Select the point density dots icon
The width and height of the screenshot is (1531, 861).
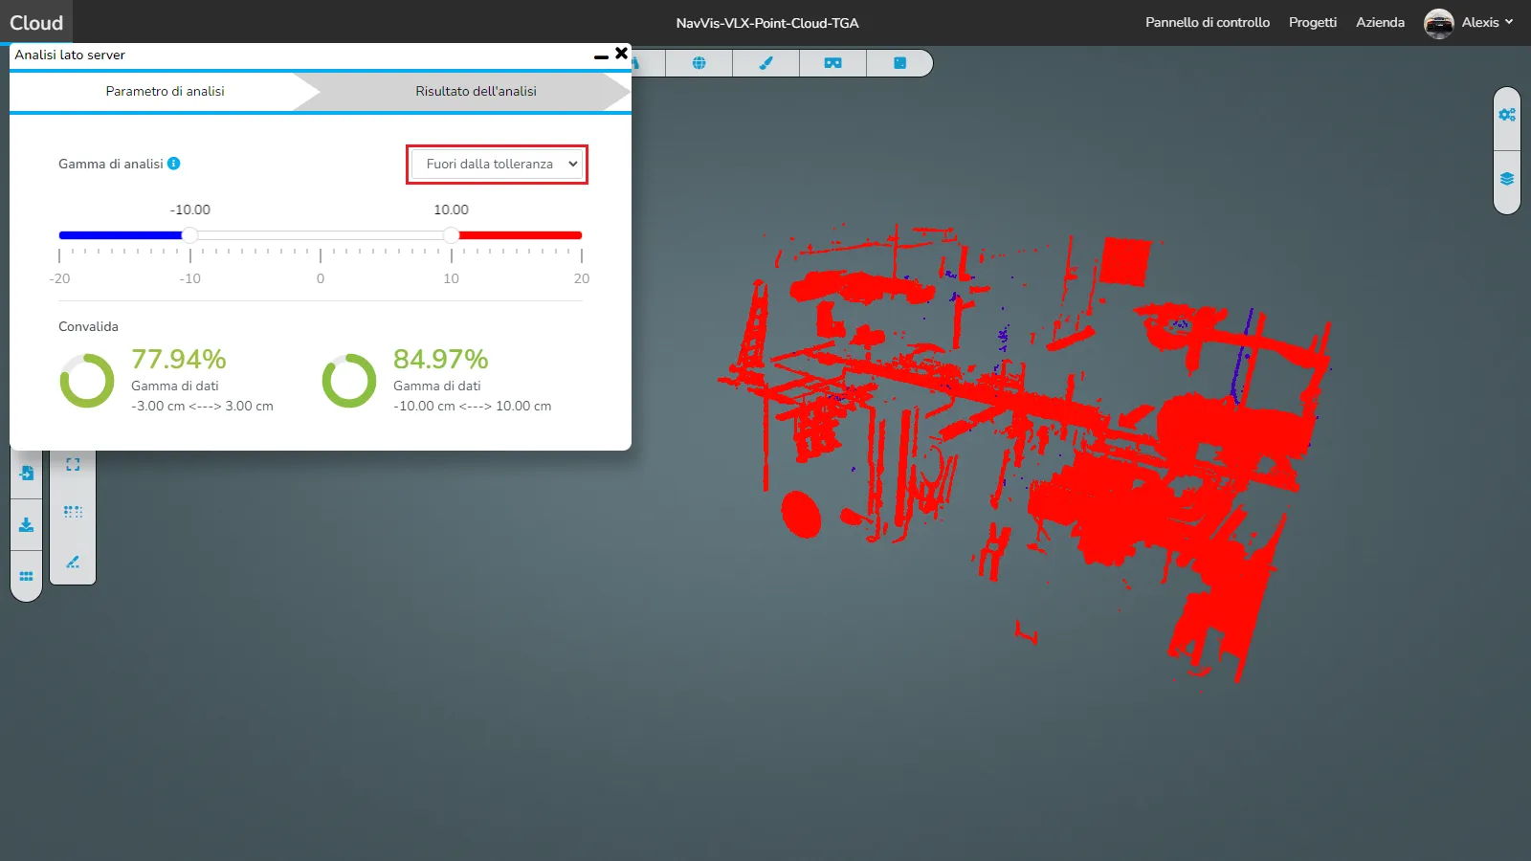point(73,512)
